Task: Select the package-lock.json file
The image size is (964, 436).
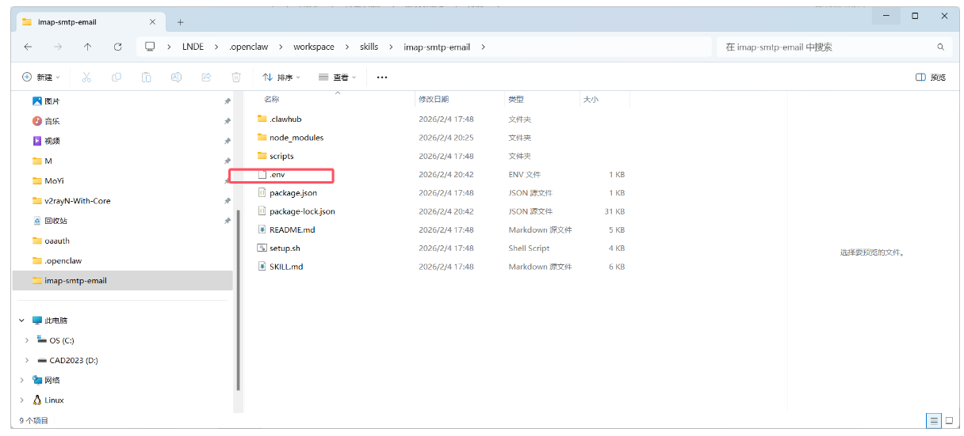Action: [302, 211]
